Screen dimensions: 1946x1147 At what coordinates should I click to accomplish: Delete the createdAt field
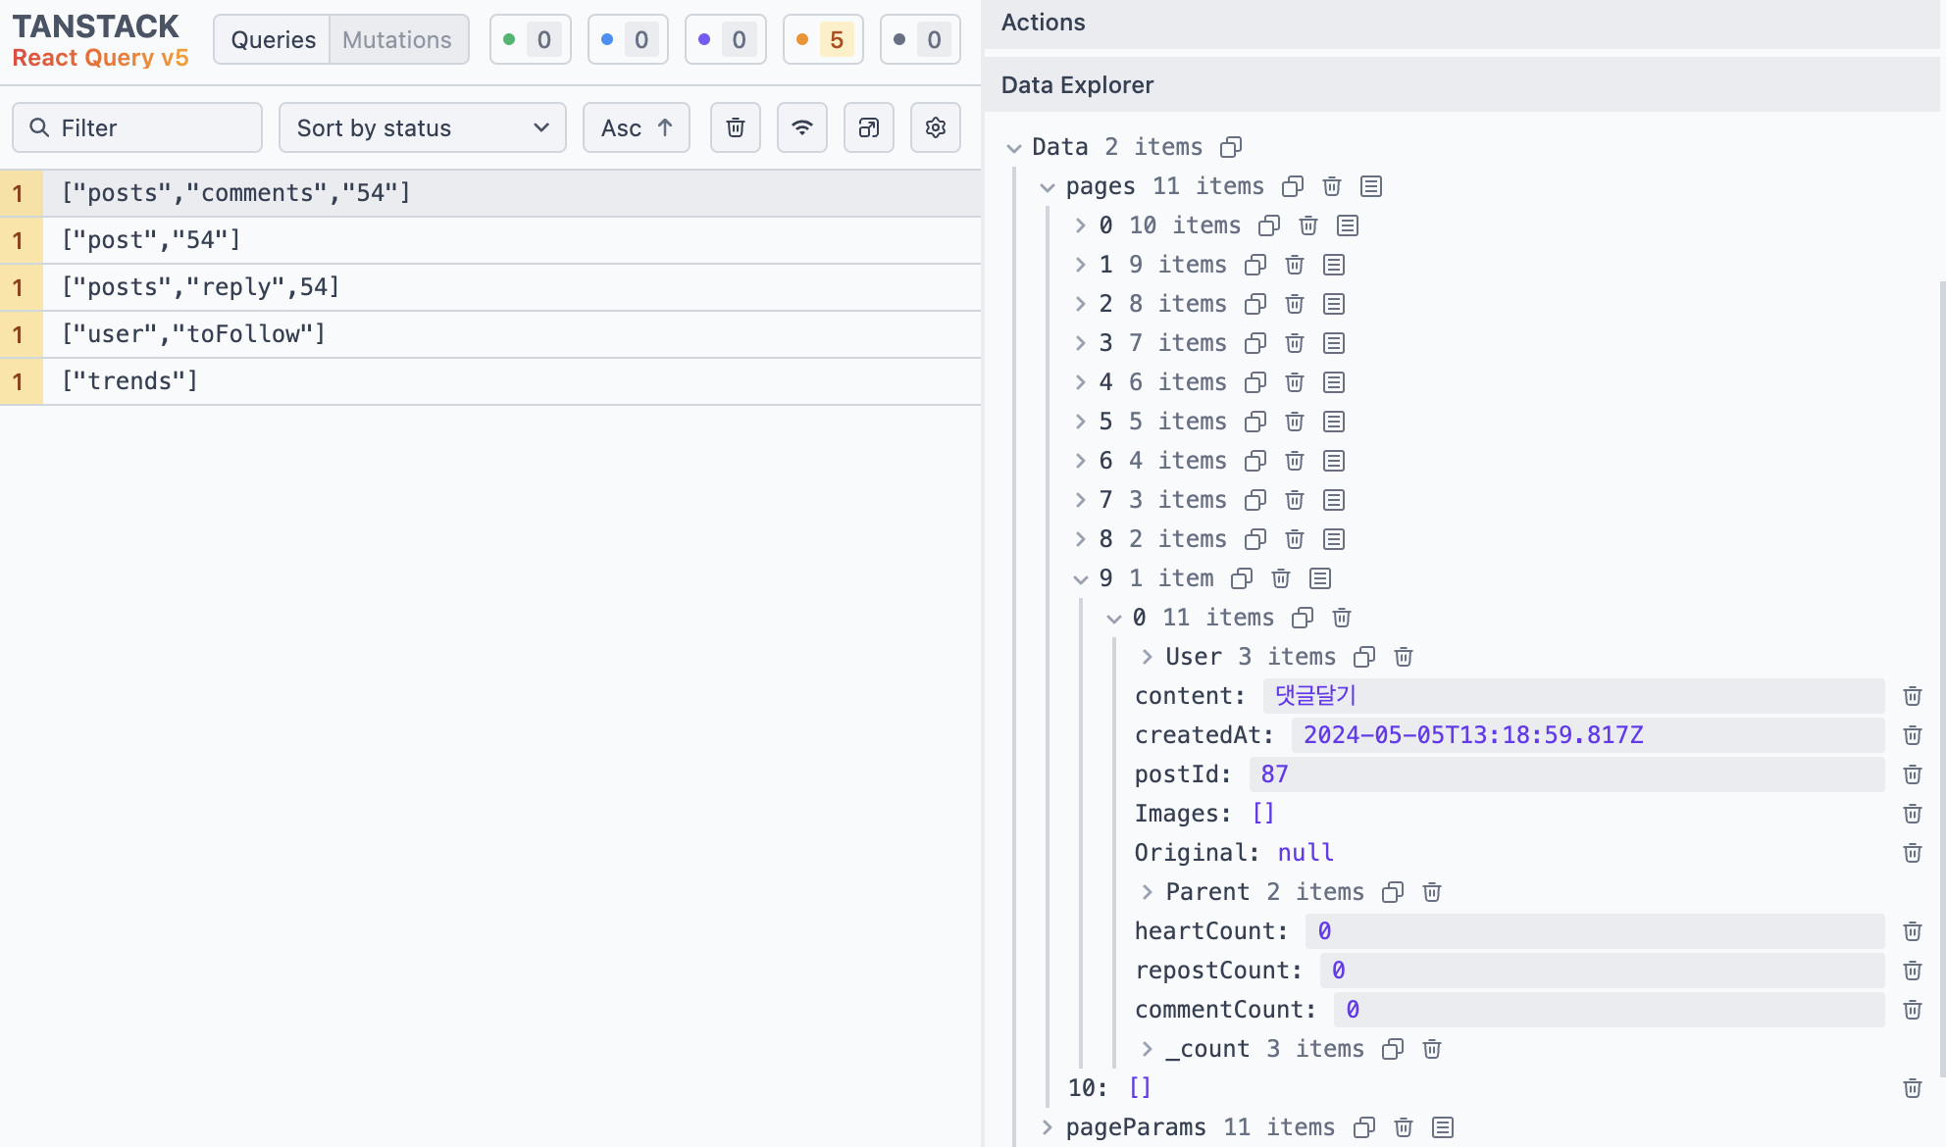(1913, 735)
